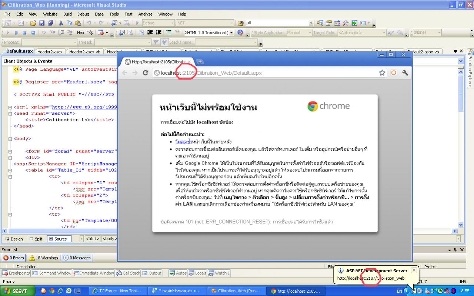Click the Solution Explorer toolbar icon
474x296 pixels.
(x=320, y=23)
